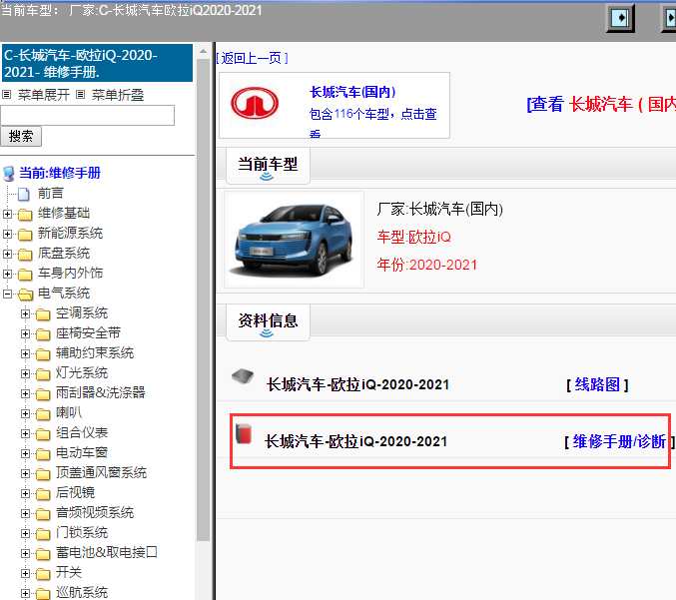Select the 蓄电池&取电接口 tree label
Viewport: 676px width, 600px height.
point(107,553)
